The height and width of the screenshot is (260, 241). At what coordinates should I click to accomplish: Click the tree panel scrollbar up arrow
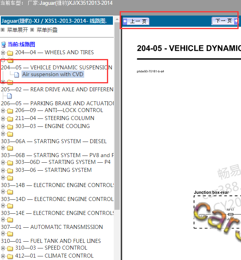(117, 19)
